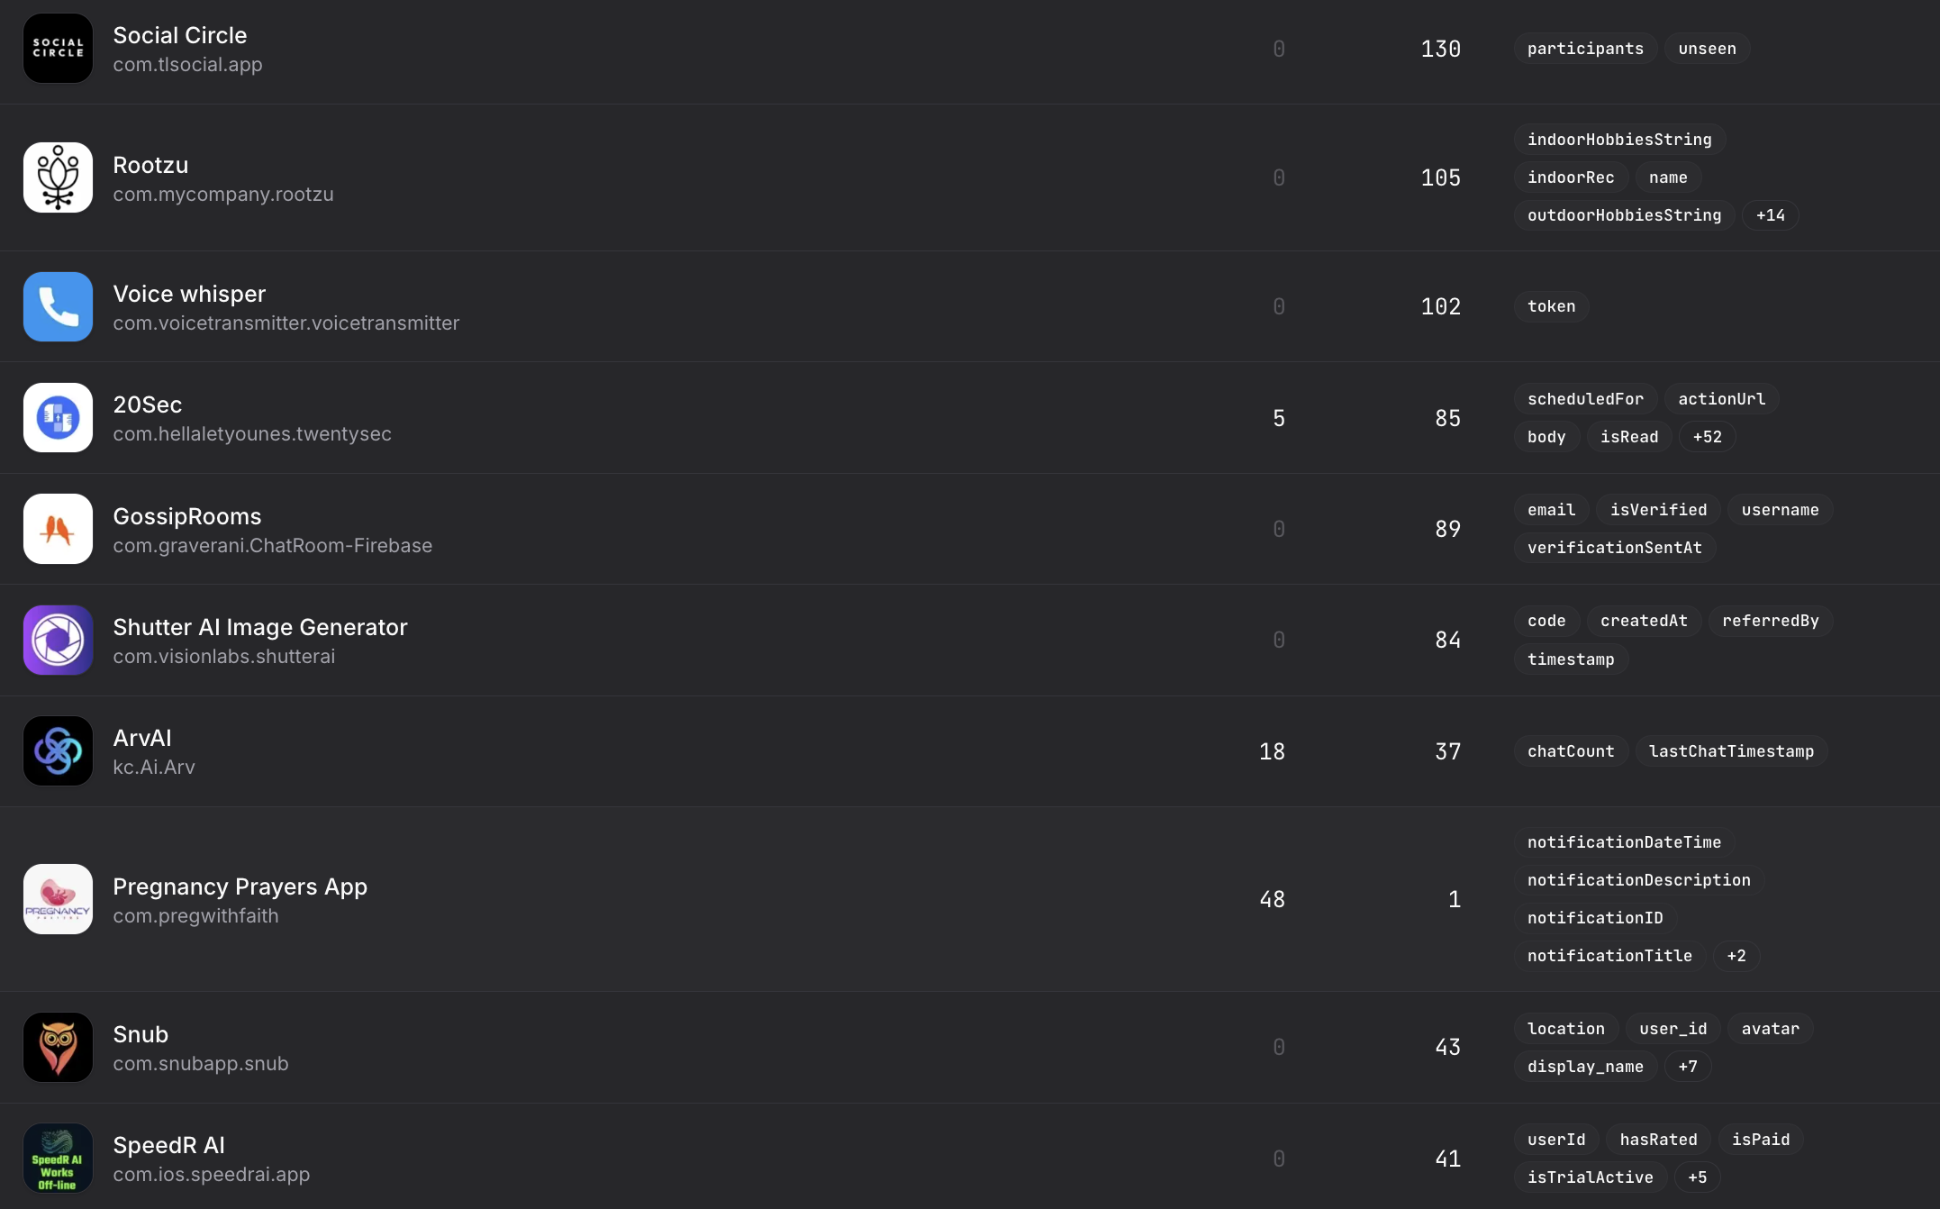This screenshot has width=1940, height=1209.
Task: Open the SpeedR AI app icon
Action: pos(58,1159)
